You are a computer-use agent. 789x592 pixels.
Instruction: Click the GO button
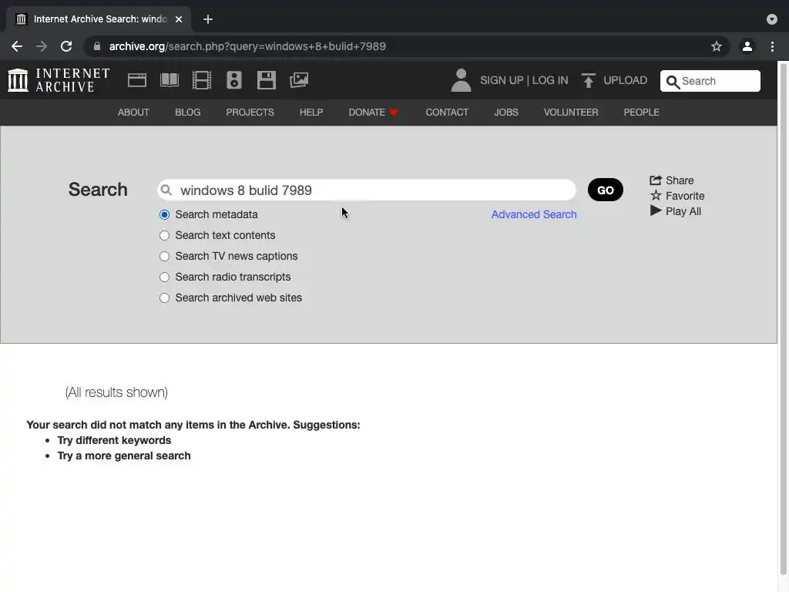(606, 190)
